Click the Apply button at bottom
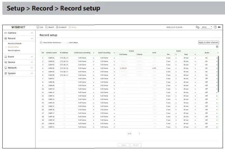This screenshot has height=150, width=225. (124, 145)
